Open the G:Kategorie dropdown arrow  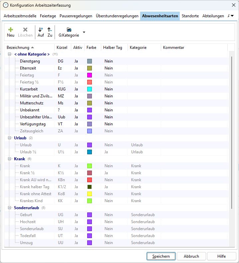point(84,32)
